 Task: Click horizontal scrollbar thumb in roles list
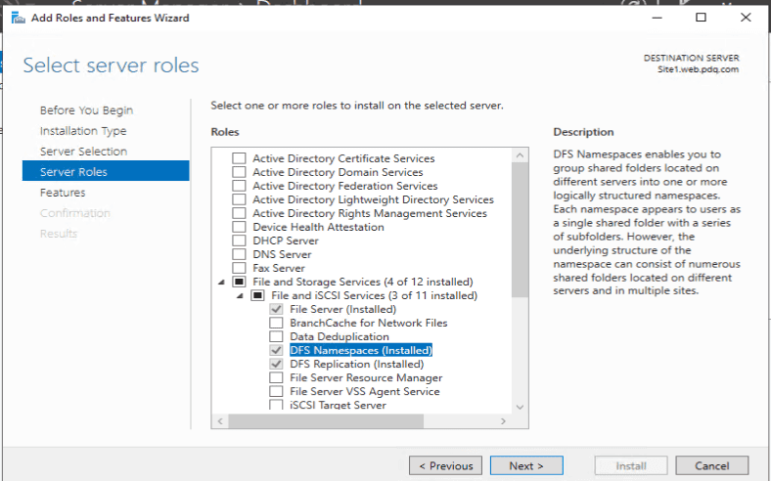[326, 421]
